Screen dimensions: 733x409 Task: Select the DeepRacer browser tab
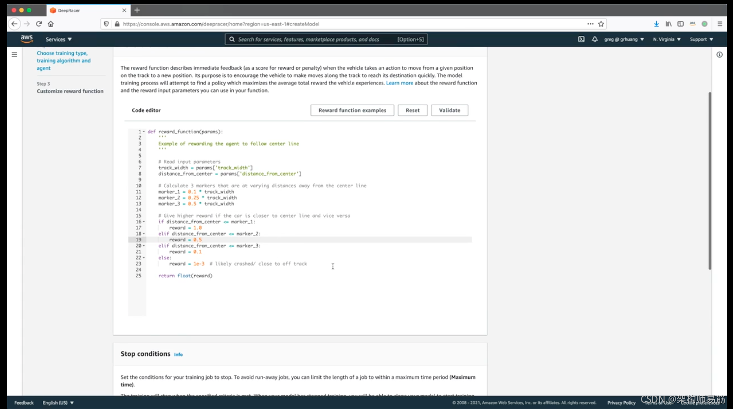(x=88, y=10)
